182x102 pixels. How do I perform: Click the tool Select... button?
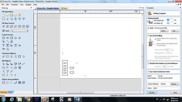coord(164,31)
